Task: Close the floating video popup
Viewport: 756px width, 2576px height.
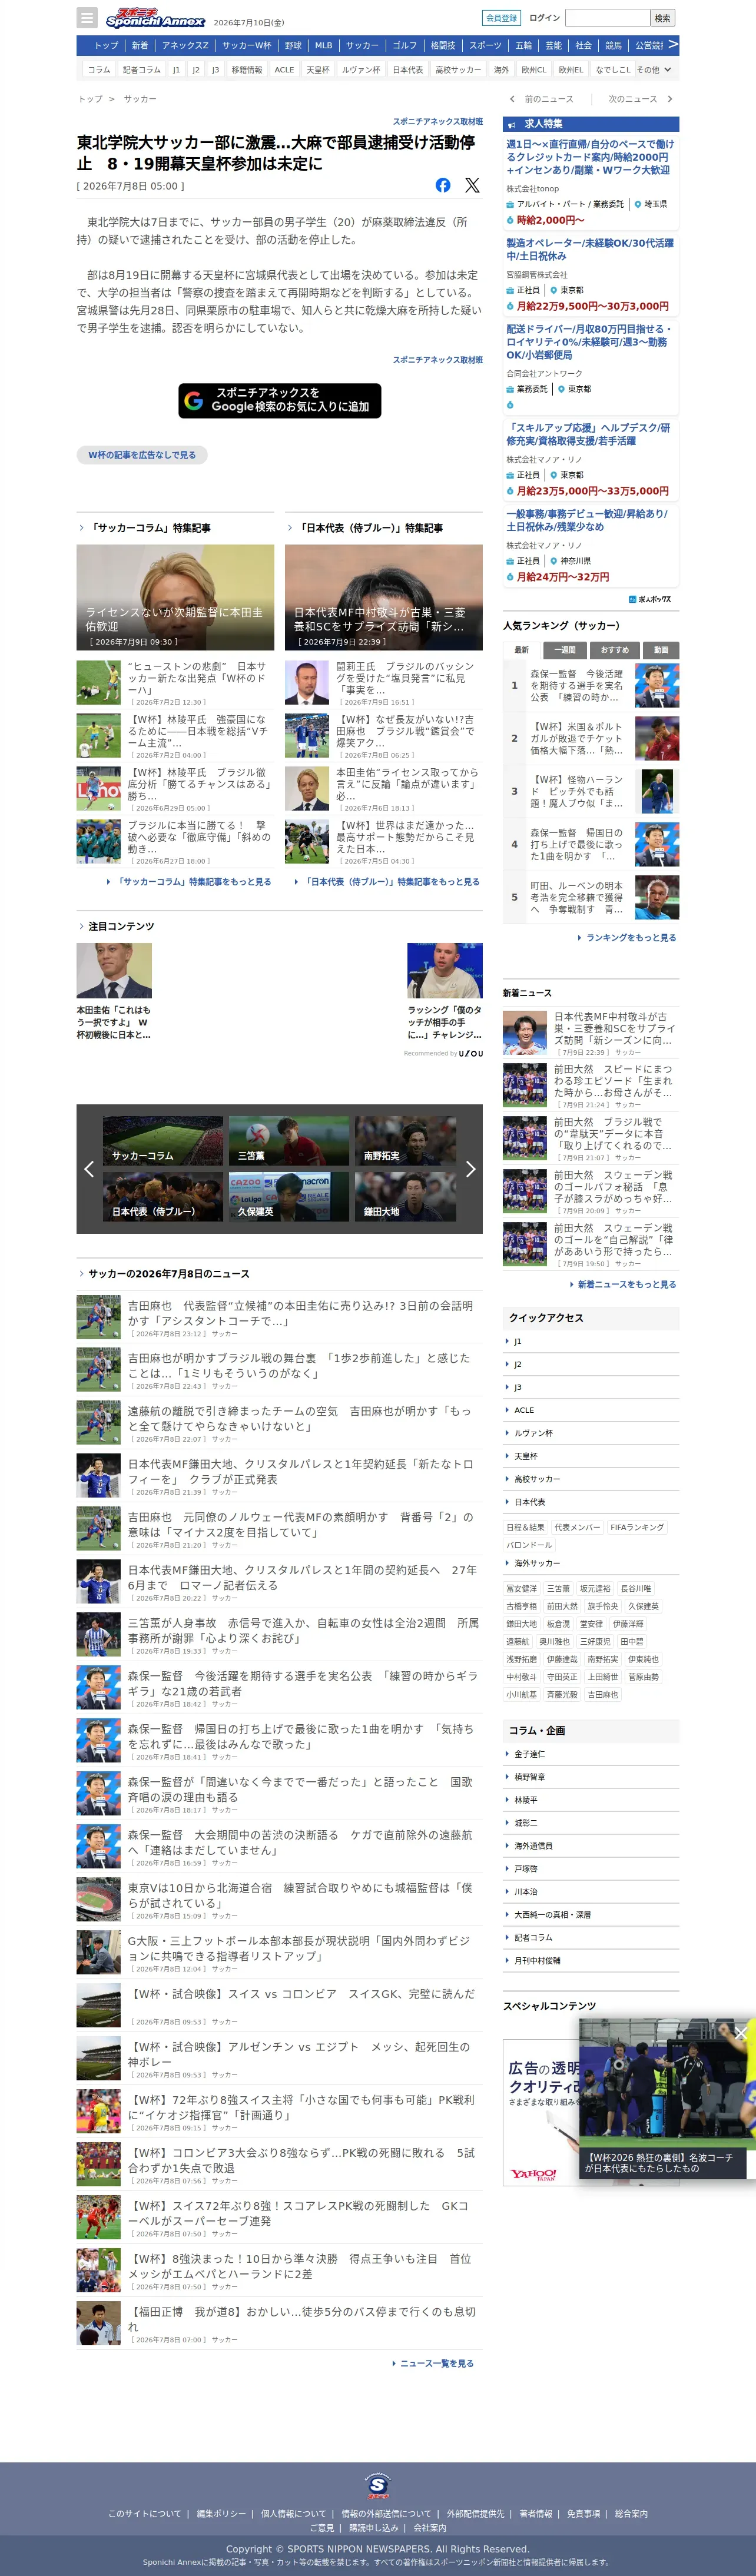Action: (740, 2034)
